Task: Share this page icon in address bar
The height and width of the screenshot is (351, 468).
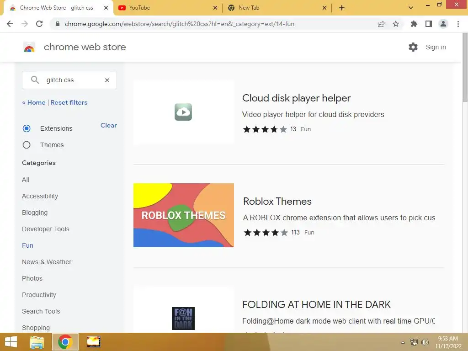Action: tap(381, 24)
